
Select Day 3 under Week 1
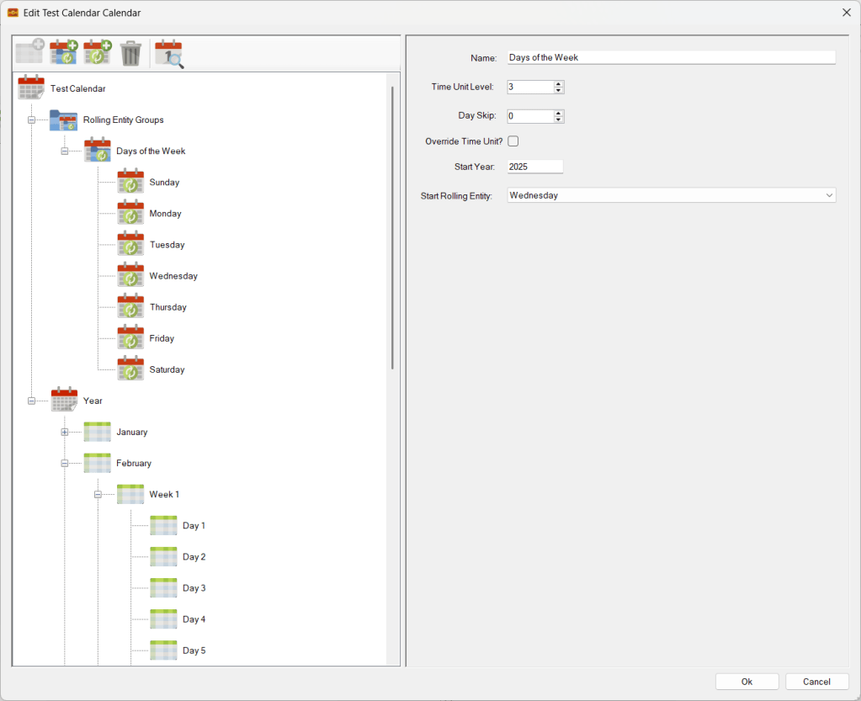pos(194,588)
